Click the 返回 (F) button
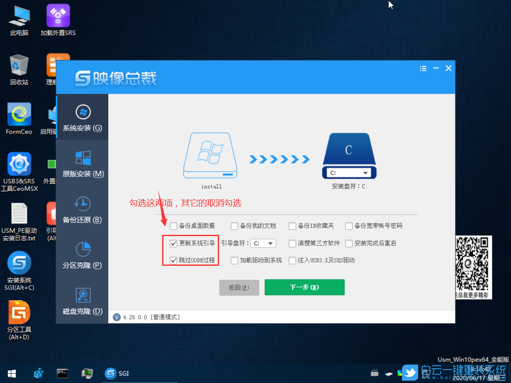Viewport: 511px width, 383px height. (x=239, y=287)
